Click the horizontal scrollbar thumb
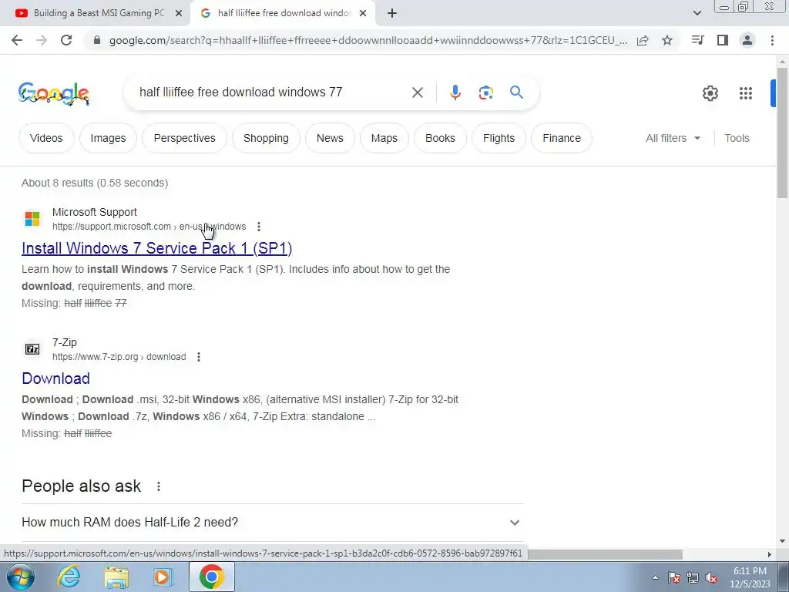This screenshot has height=592, width=789. click(x=604, y=554)
